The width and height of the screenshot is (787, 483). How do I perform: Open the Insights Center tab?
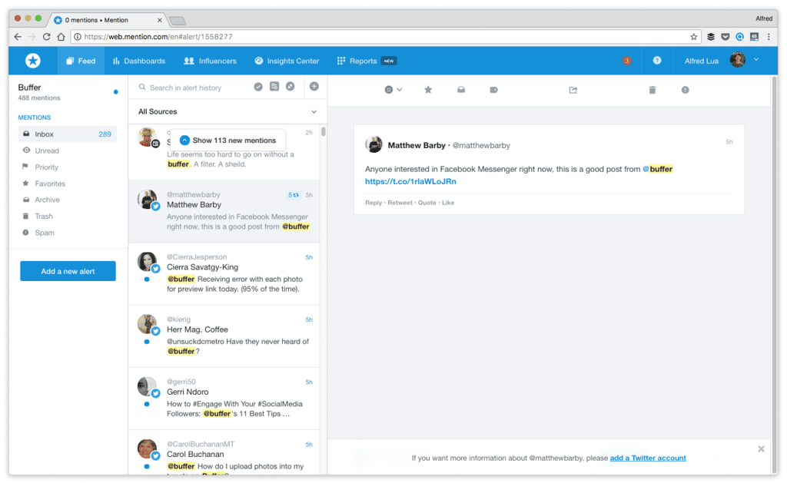287,61
